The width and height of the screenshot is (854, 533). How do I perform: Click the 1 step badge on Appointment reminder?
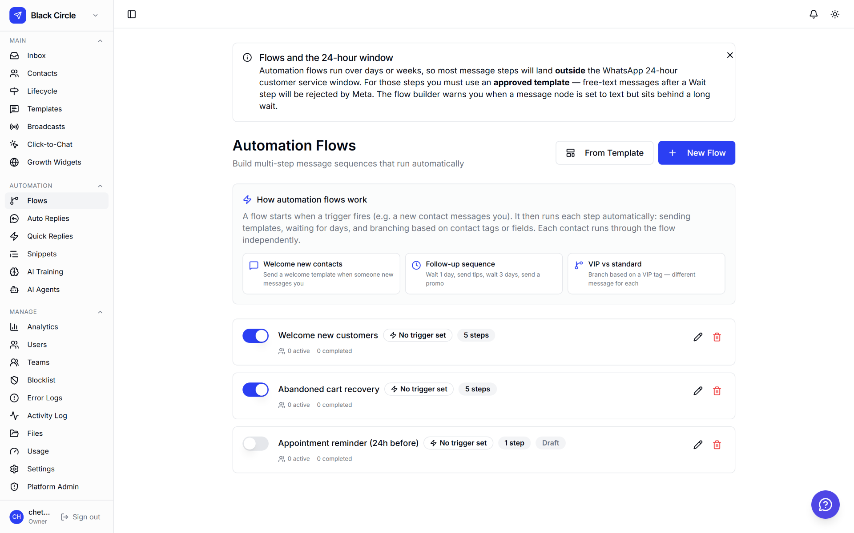[514, 443]
